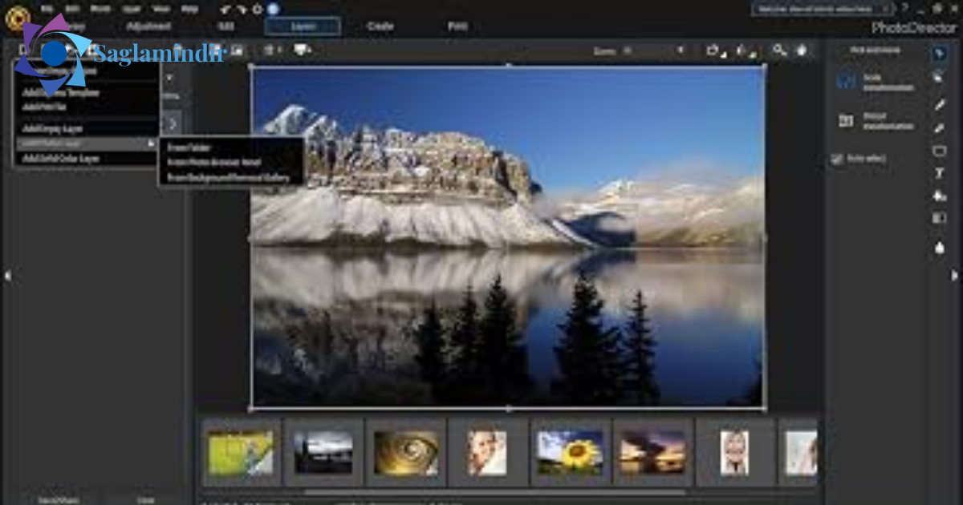Select From Photo Browser Panel submenu item

(x=214, y=162)
